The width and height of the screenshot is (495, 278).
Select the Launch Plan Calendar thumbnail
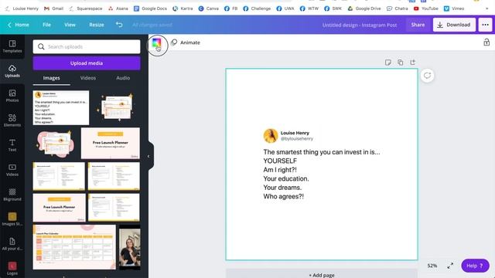74,247
